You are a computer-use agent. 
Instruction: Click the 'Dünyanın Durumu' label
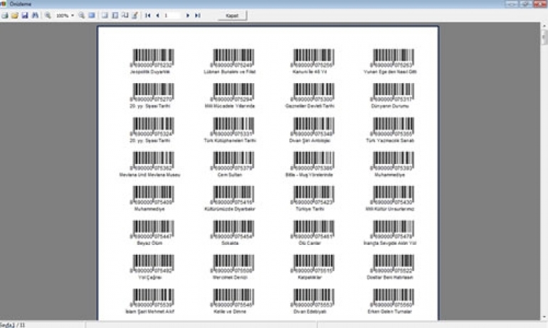pos(390,106)
